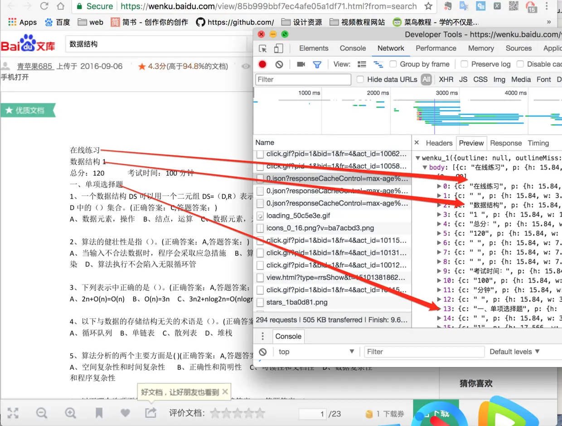The height and width of the screenshot is (426, 562).
Task: Switch to the Memory tab
Action: (481, 49)
